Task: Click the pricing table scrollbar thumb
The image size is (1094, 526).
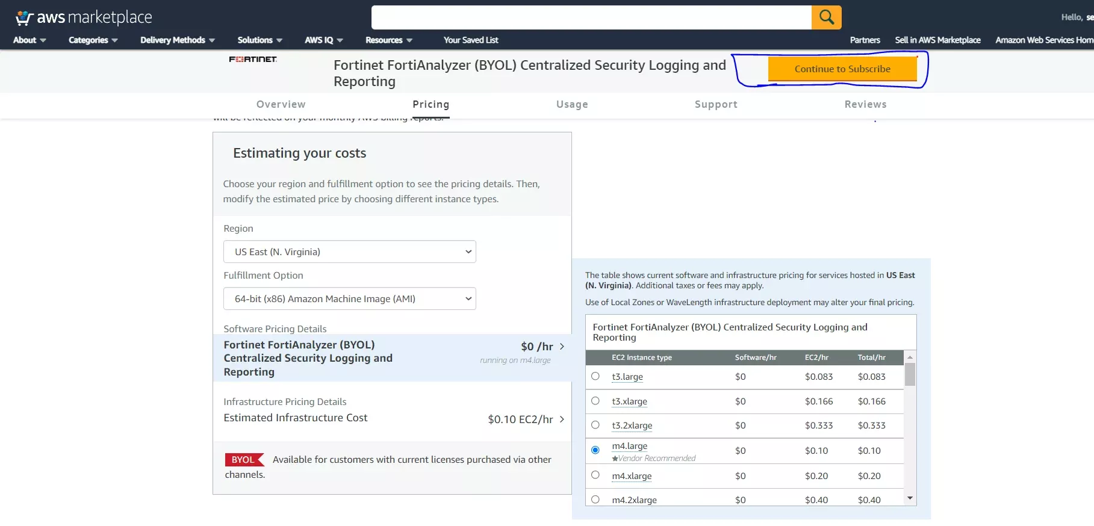Action: (x=910, y=374)
